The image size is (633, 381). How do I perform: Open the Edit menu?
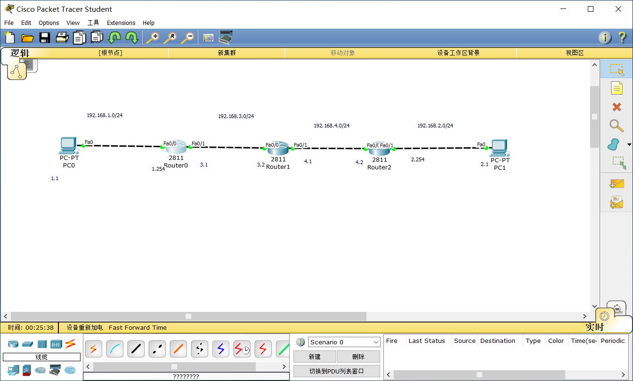pyautogui.click(x=26, y=23)
